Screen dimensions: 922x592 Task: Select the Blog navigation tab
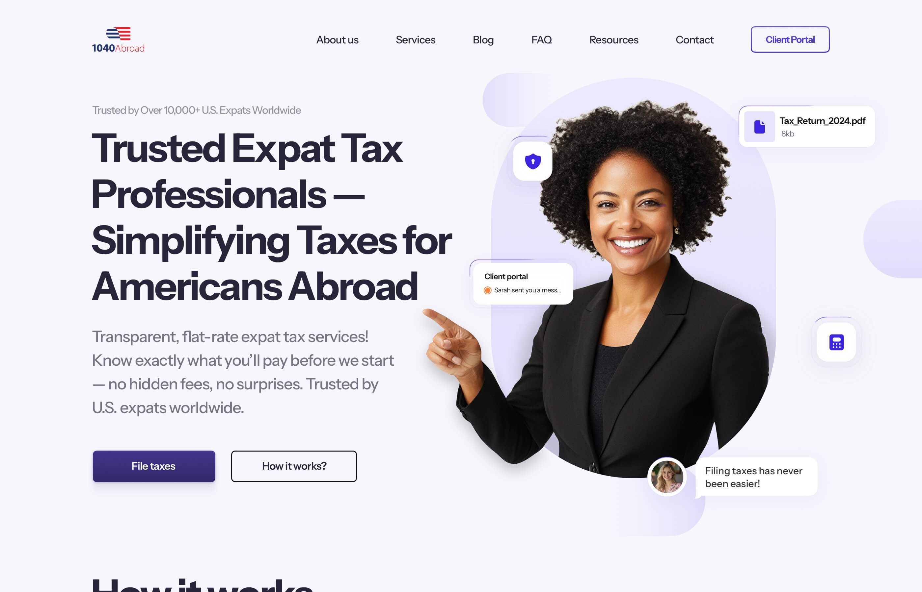pos(483,39)
